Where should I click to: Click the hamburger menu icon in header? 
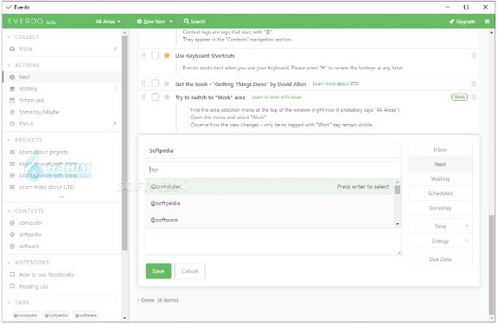coord(487,21)
